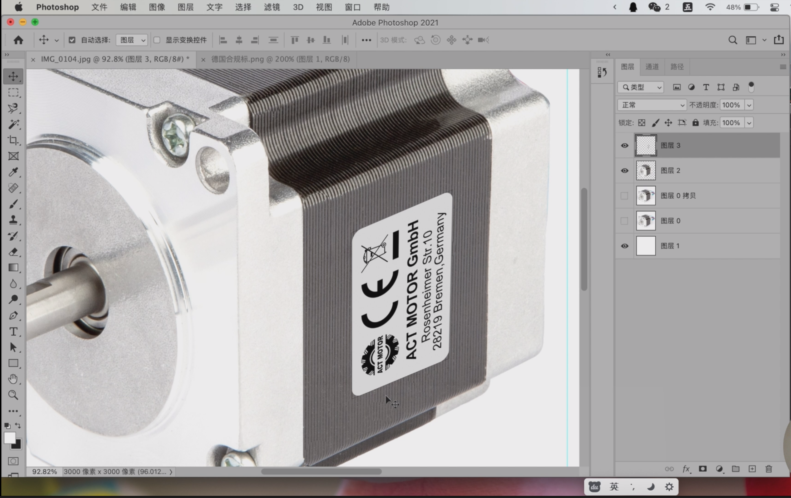Delete the selected layer with the trash button
The image size is (791, 498).
[768, 469]
